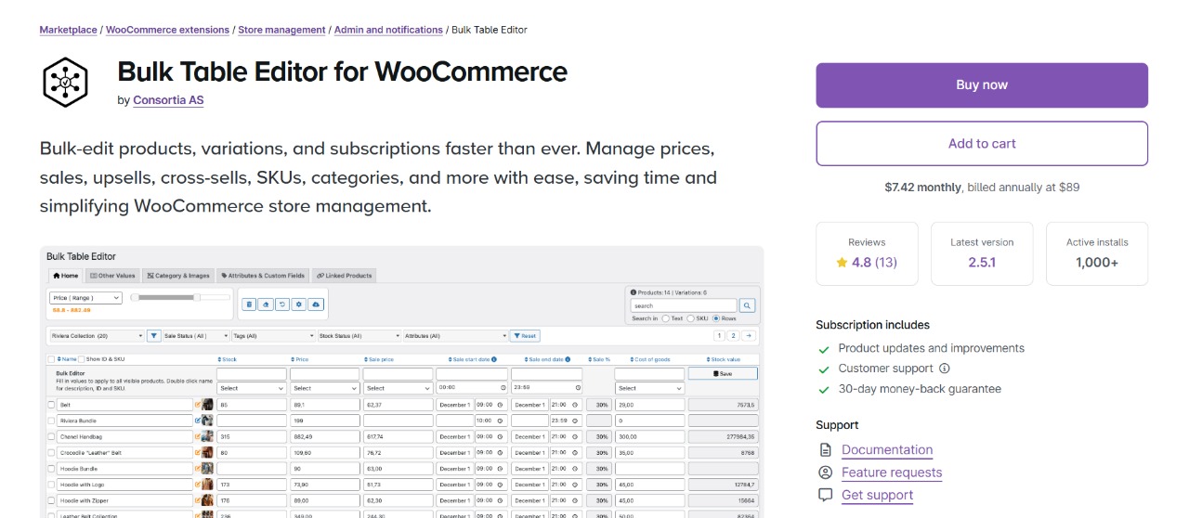Screen dimensions: 1189x518
Task: Open the Documentation support link
Action: pos(886,450)
